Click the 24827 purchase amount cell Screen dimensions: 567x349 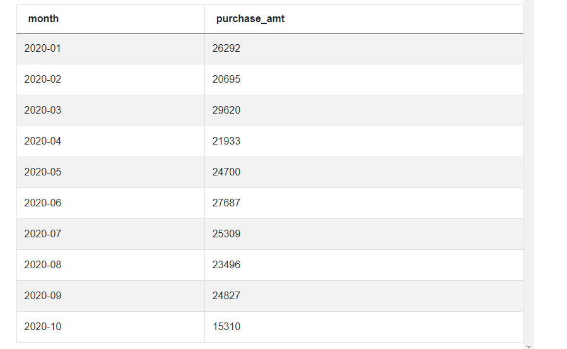click(x=226, y=296)
